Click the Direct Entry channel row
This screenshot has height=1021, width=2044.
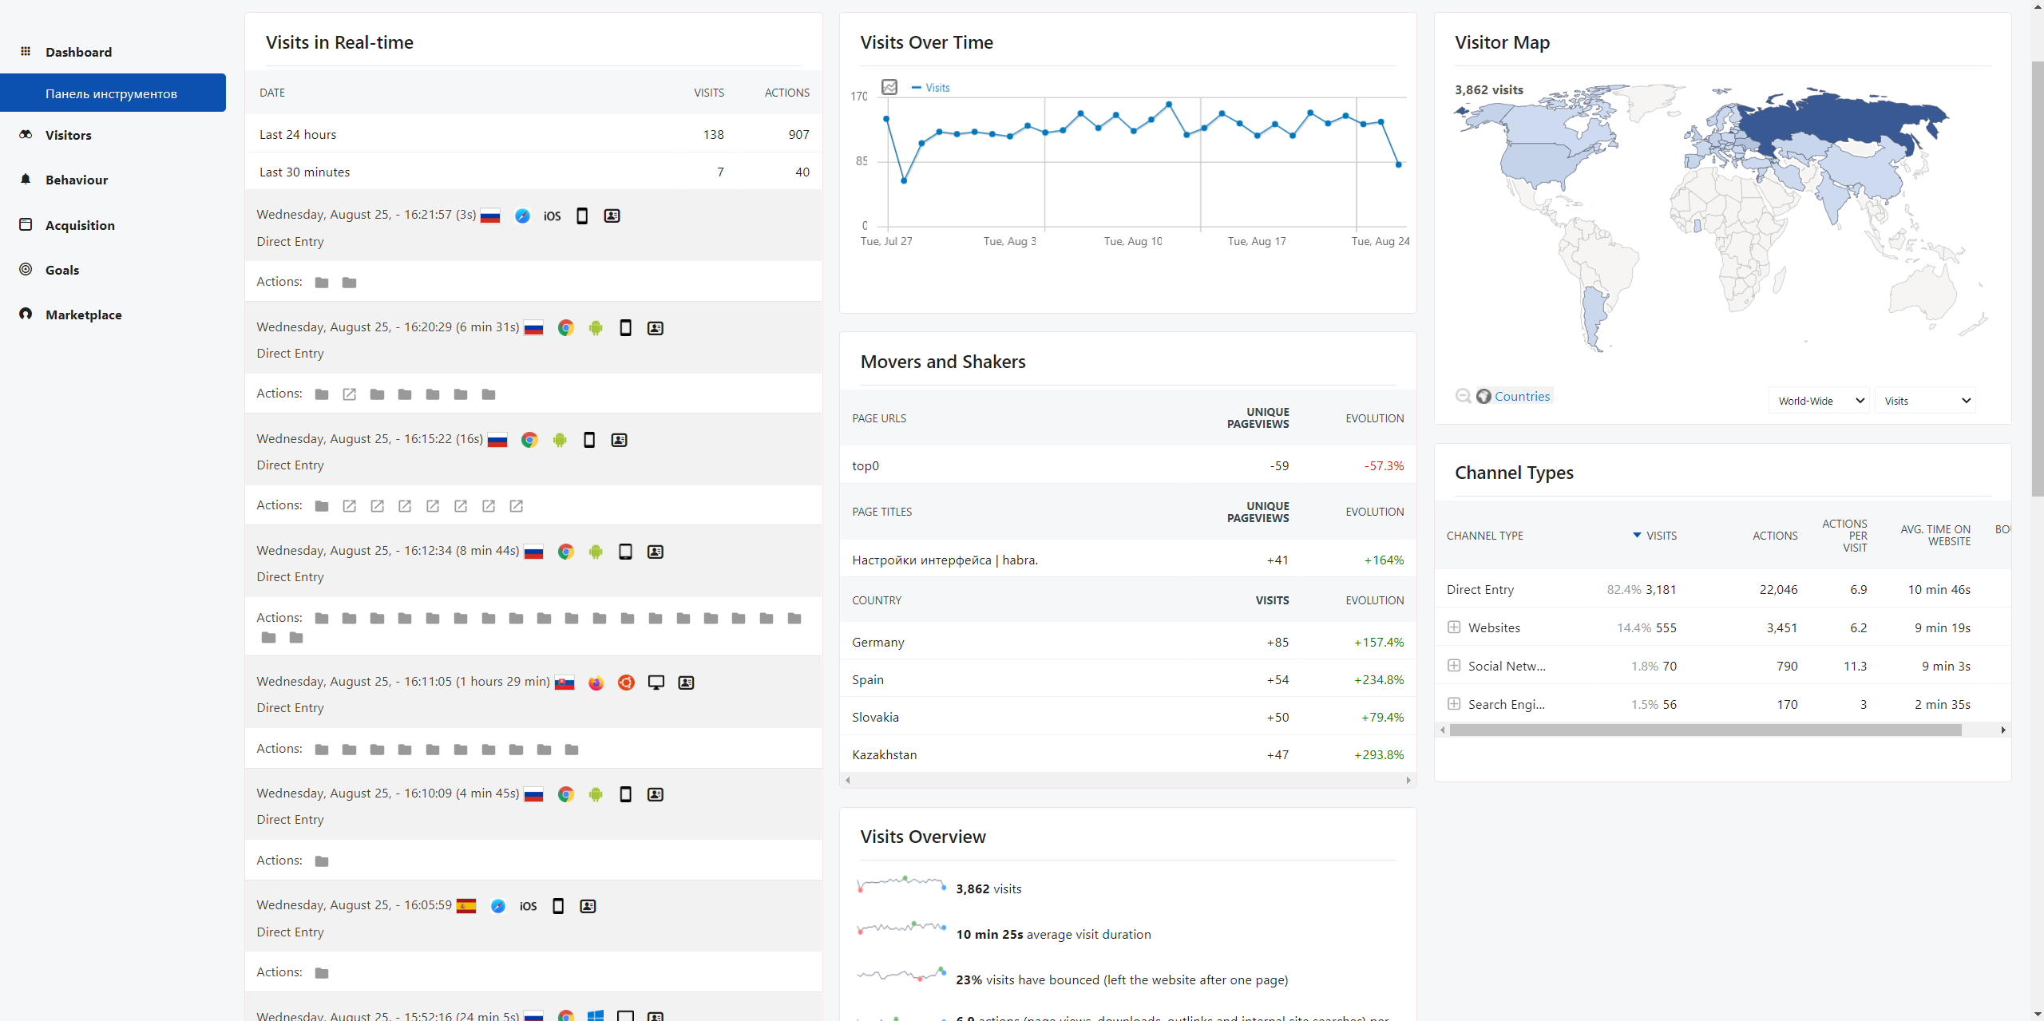click(1722, 589)
